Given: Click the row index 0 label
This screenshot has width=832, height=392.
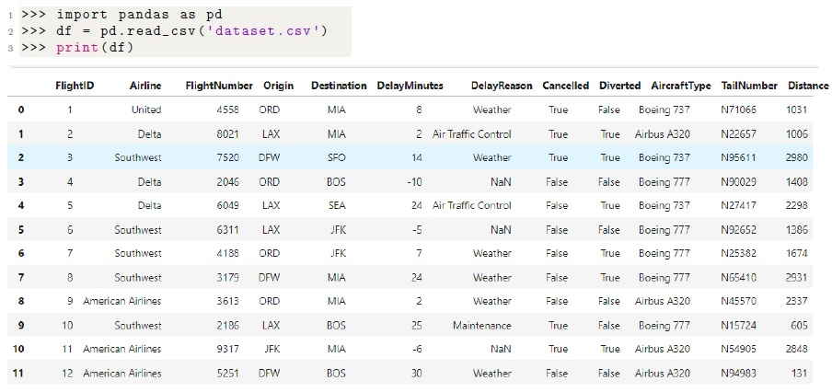Looking at the screenshot, I should click(21, 110).
